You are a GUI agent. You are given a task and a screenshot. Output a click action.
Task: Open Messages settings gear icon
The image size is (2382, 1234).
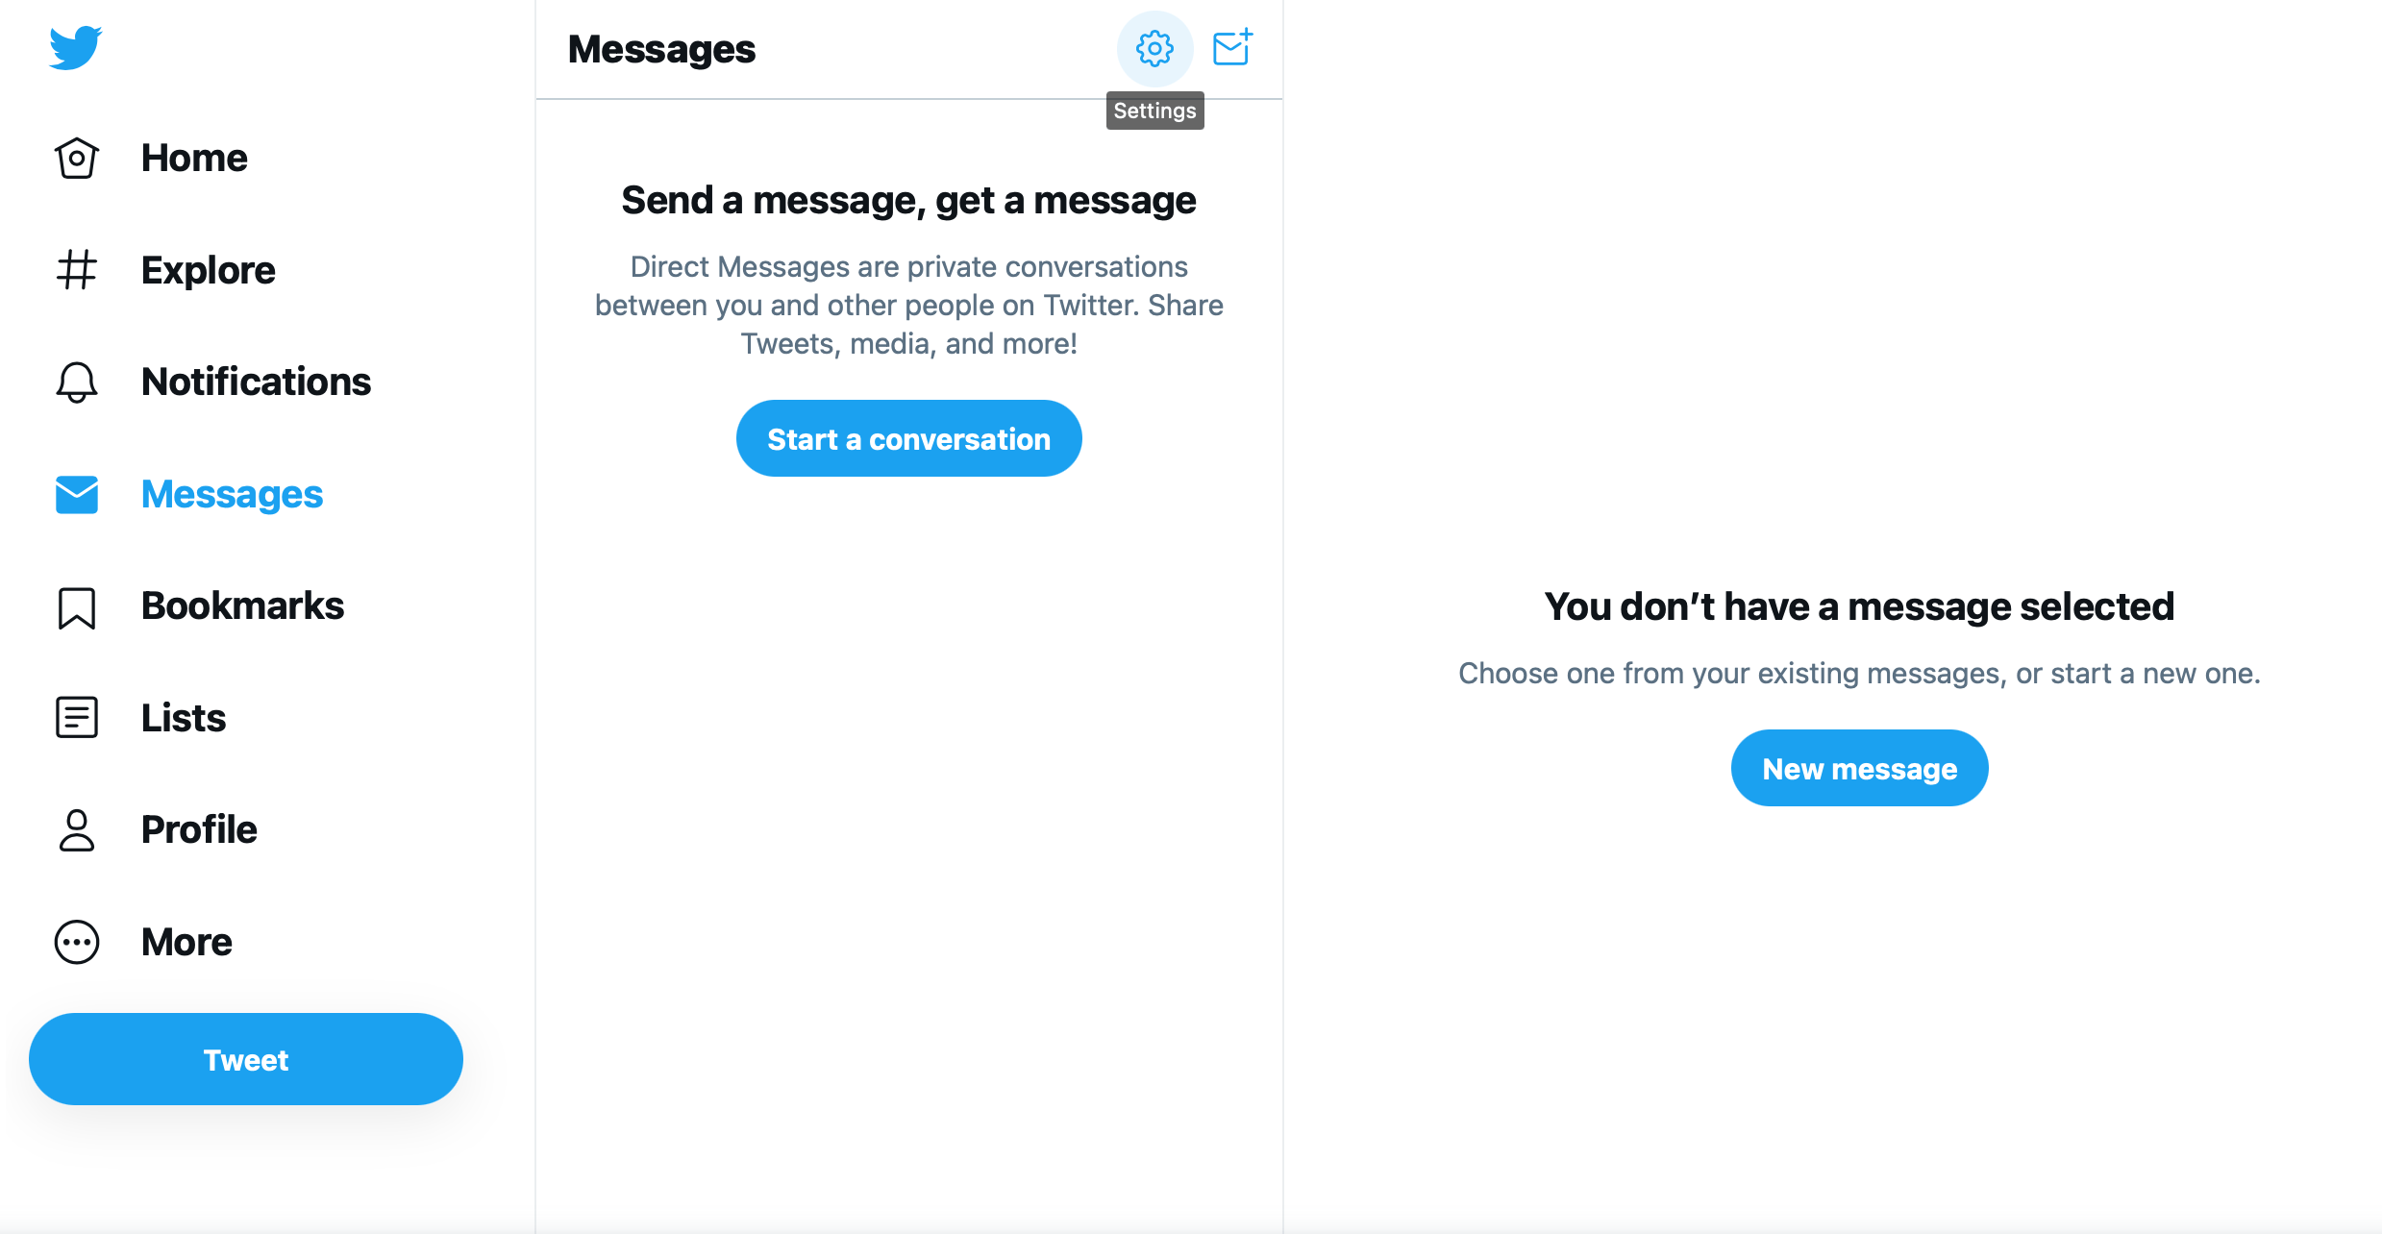(1154, 49)
